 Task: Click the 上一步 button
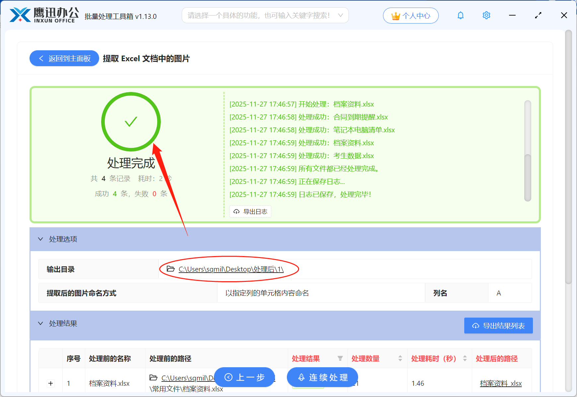coord(244,377)
